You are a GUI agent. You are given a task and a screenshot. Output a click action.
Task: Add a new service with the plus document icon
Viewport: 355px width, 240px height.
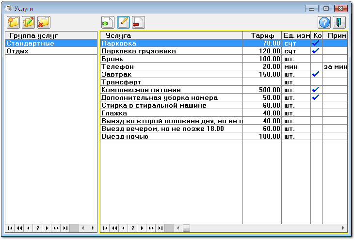pos(108,22)
